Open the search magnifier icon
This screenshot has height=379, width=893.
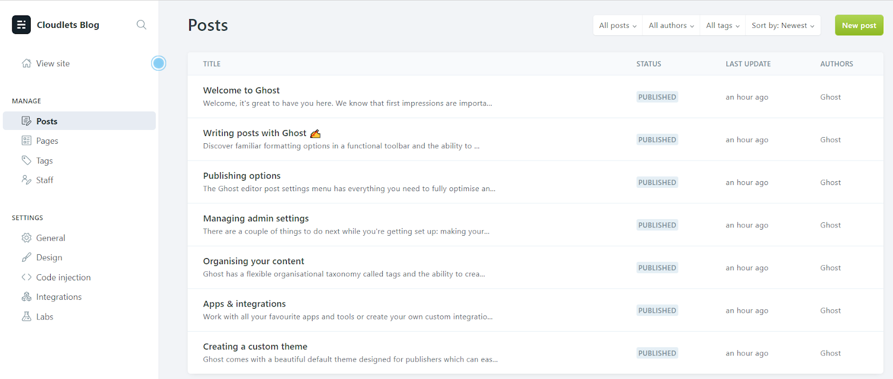(141, 25)
